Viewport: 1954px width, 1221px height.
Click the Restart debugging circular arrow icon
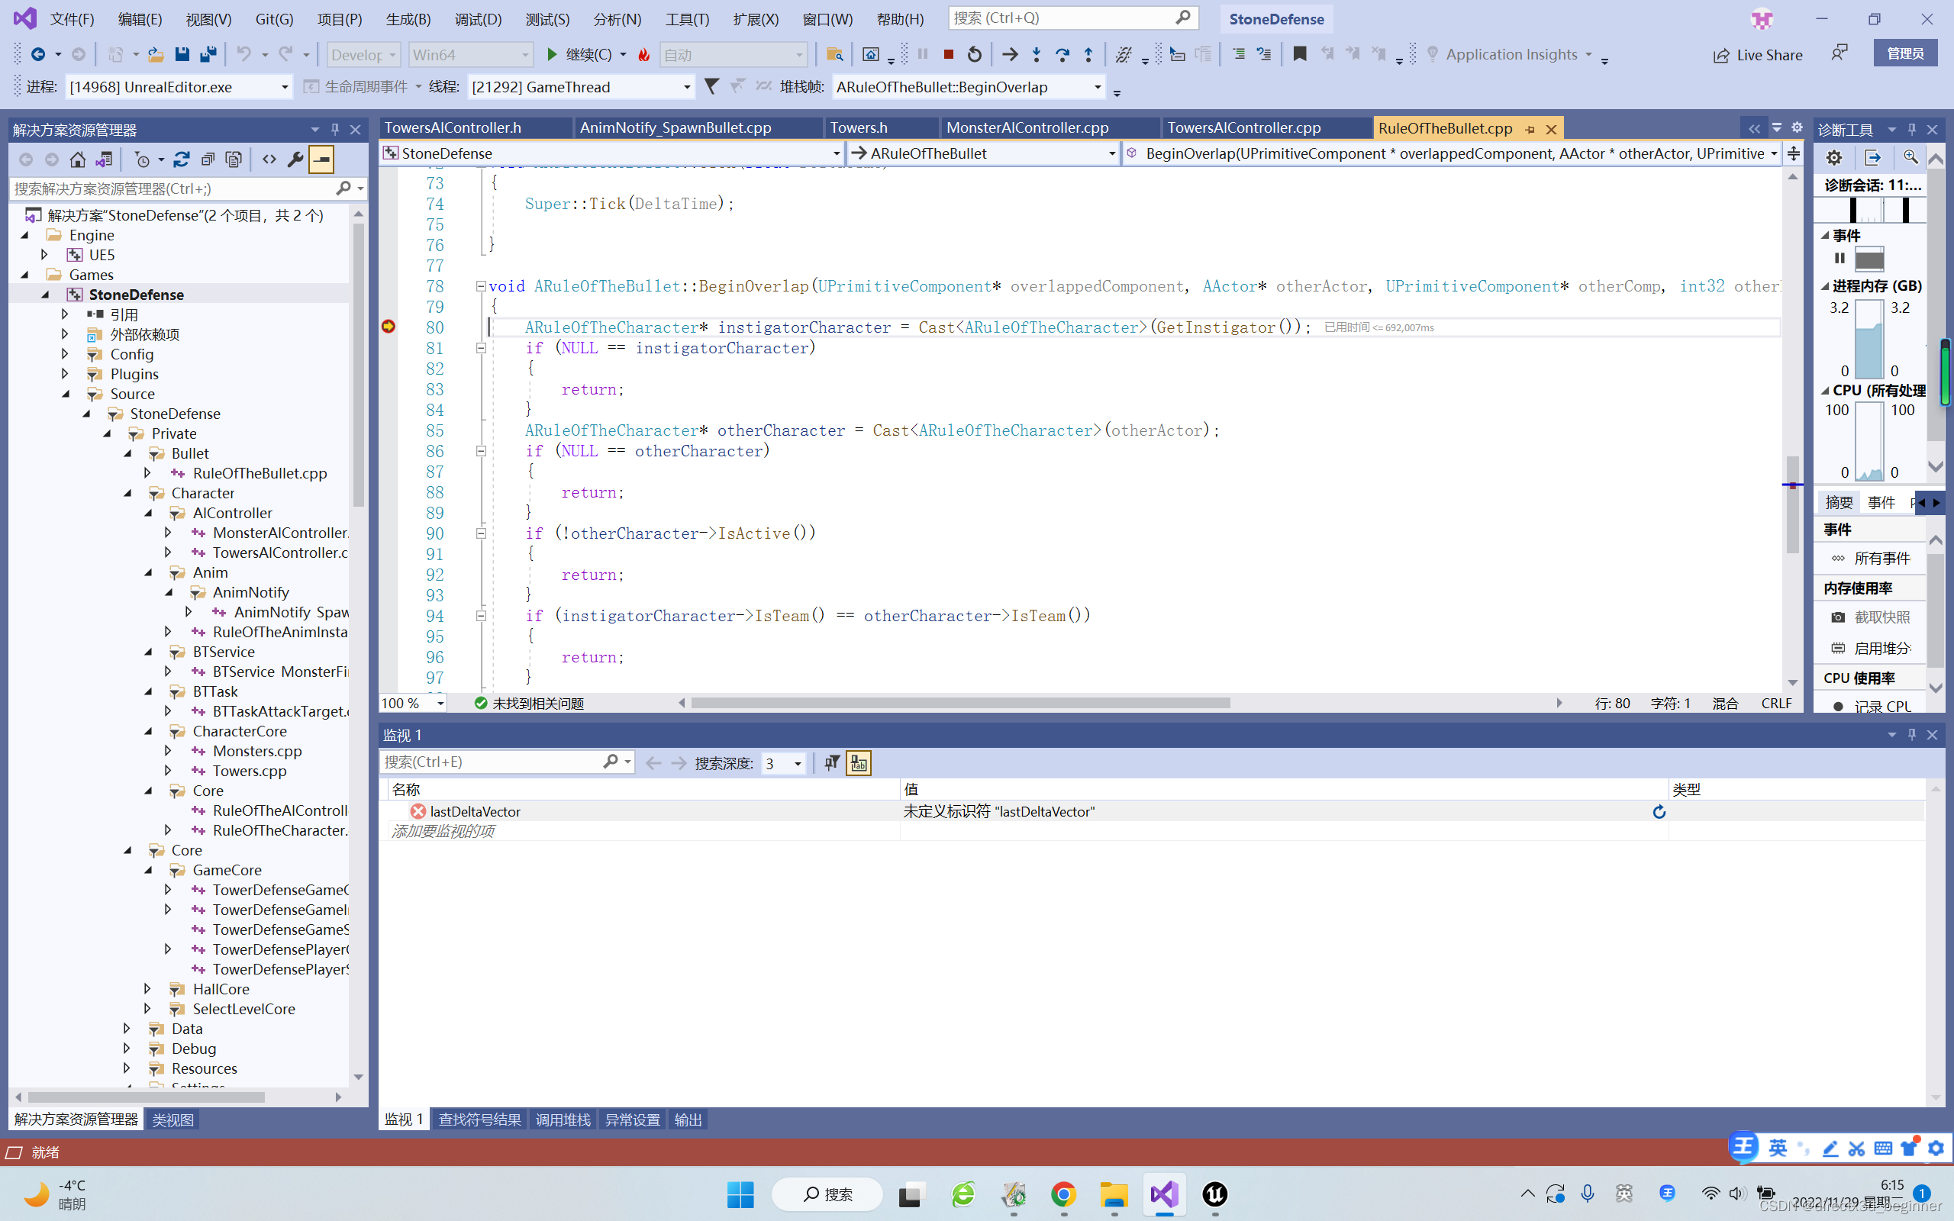[x=975, y=55]
